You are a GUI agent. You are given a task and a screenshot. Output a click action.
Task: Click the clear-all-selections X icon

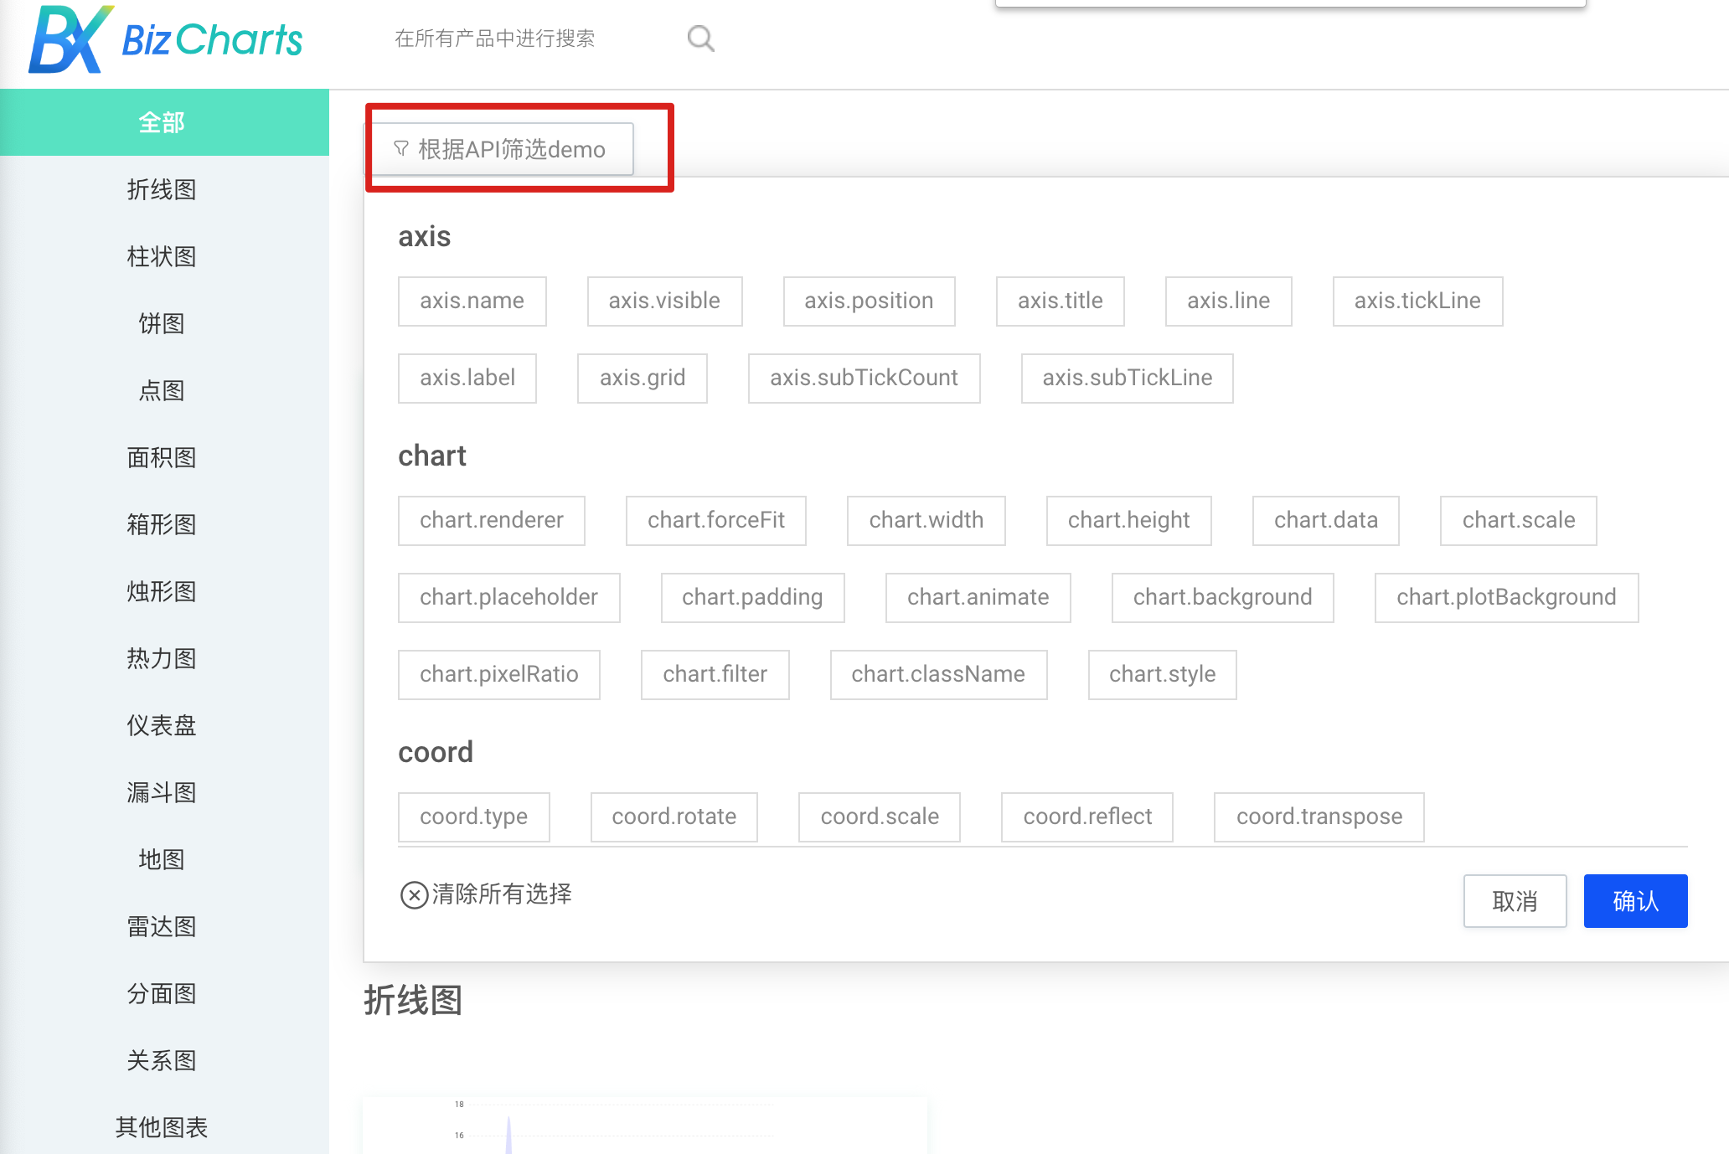[414, 895]
